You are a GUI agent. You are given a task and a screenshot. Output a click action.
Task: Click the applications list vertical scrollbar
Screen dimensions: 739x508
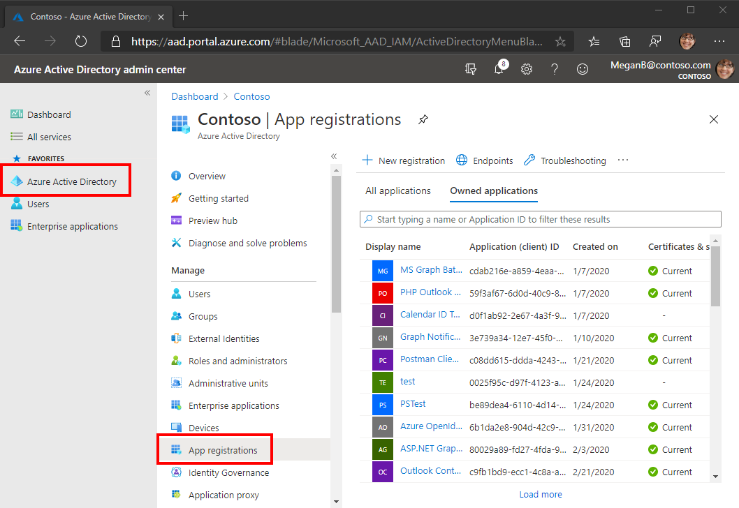click(715, 359)
